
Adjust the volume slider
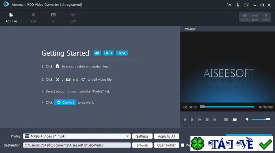point(261,119)
